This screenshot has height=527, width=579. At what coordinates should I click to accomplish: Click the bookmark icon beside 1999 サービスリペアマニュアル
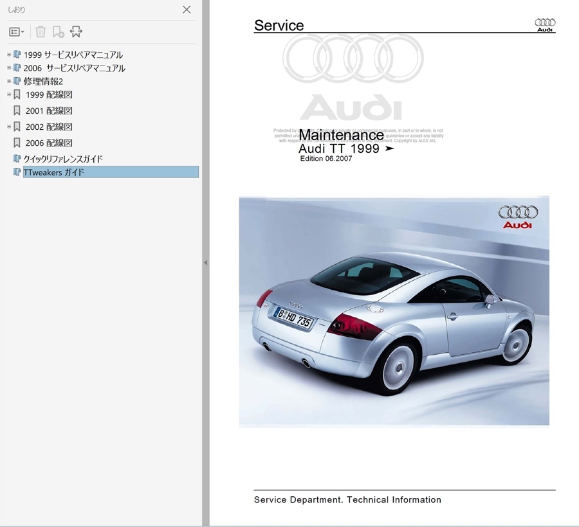click(x=17, y=55)
